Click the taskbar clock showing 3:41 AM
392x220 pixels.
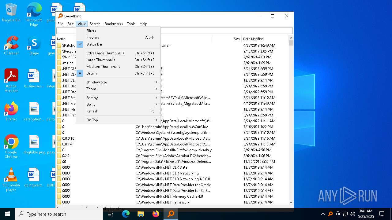[x=366, y=214]
